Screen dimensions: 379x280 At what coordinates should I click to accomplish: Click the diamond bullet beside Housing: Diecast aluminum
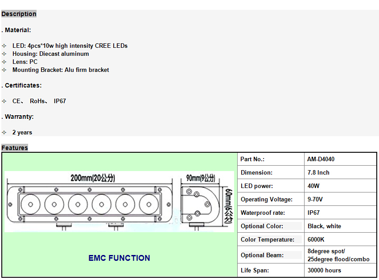tap(4, 54)
